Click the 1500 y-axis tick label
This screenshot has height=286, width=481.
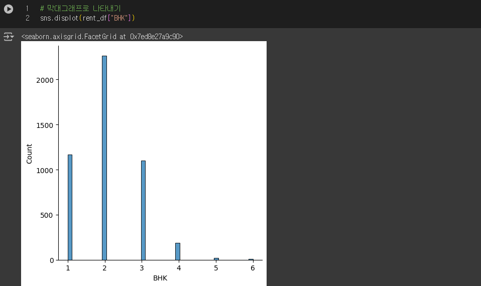coord(45,125)
